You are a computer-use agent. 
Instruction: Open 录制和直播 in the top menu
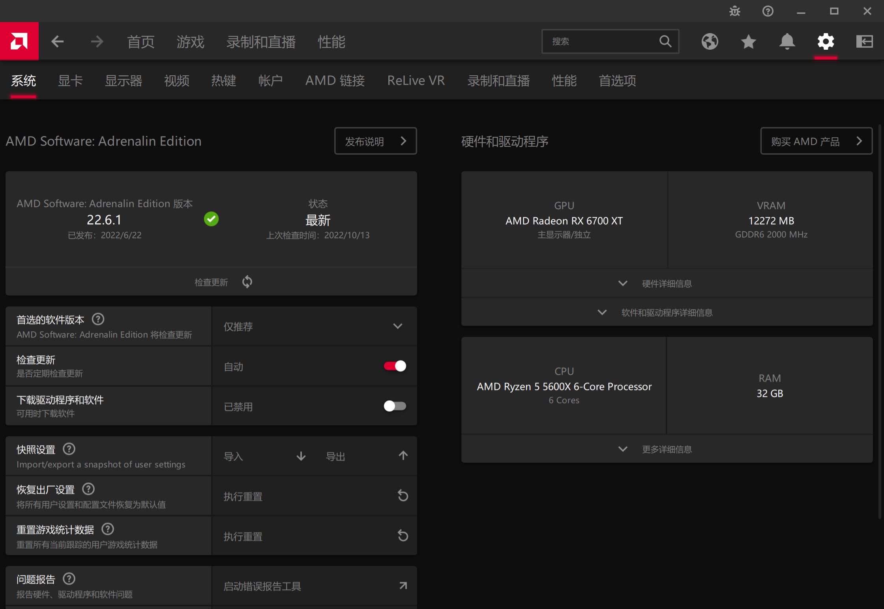(261, 41)
